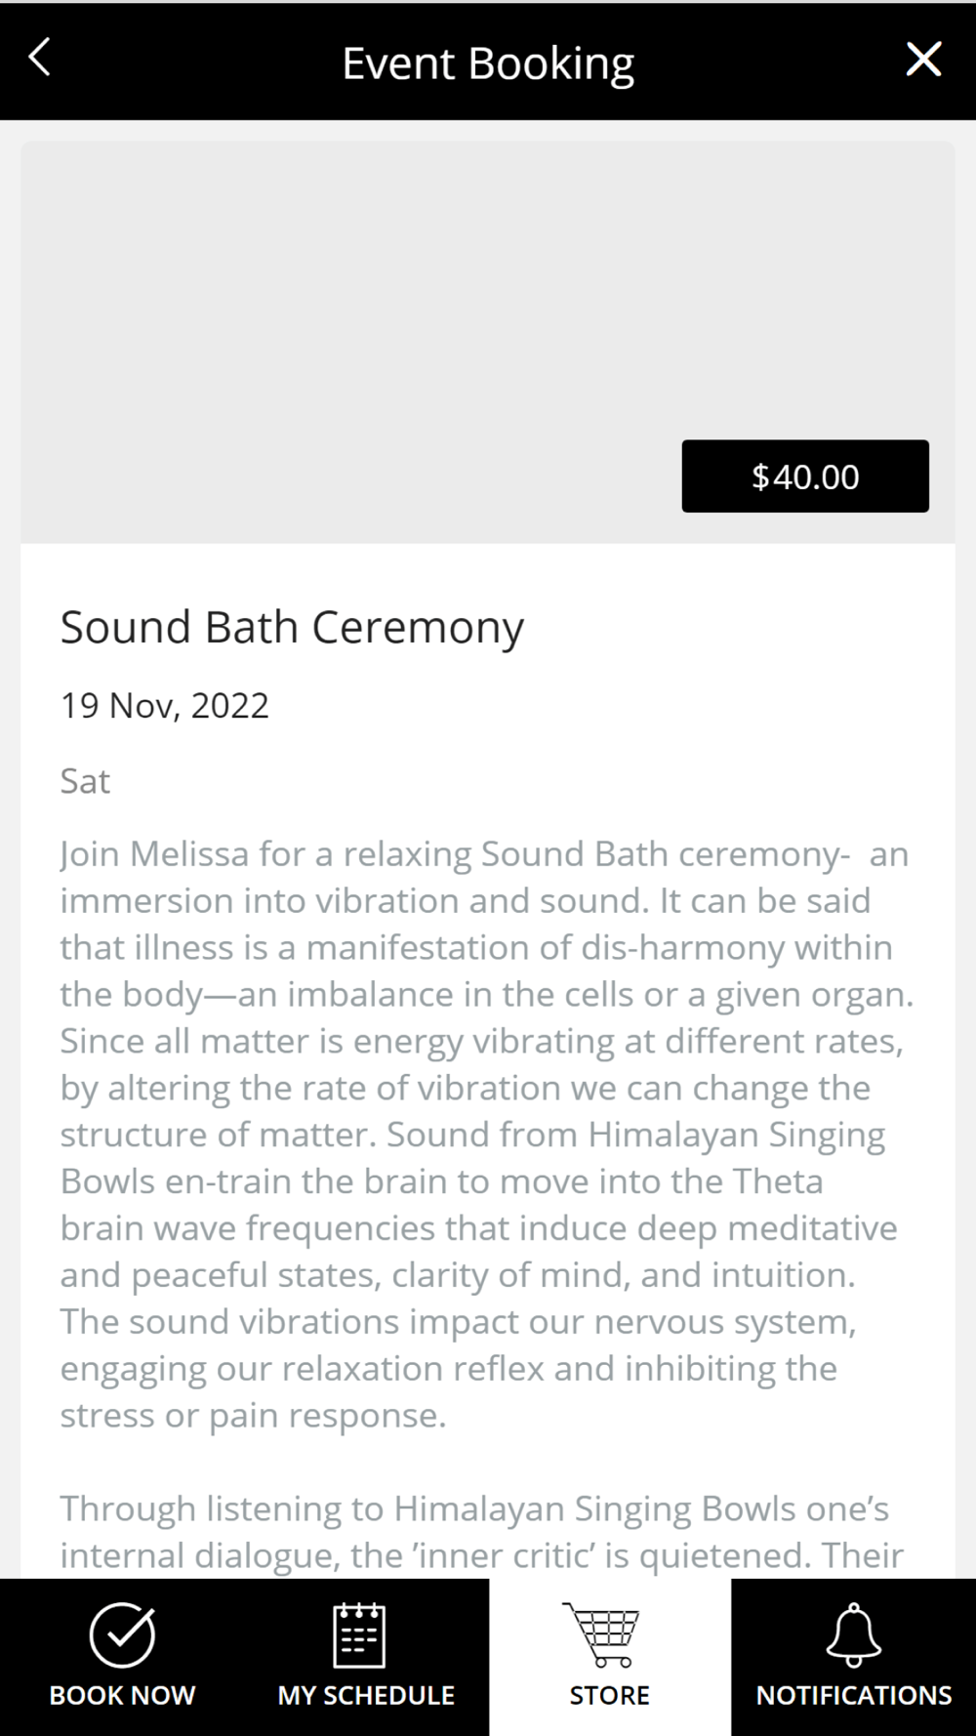Viewport: 976px width, 1736px height.
Task: Click the 'Through listening to Himalayan' paragraph
Action: click(x=474, y=1509)
